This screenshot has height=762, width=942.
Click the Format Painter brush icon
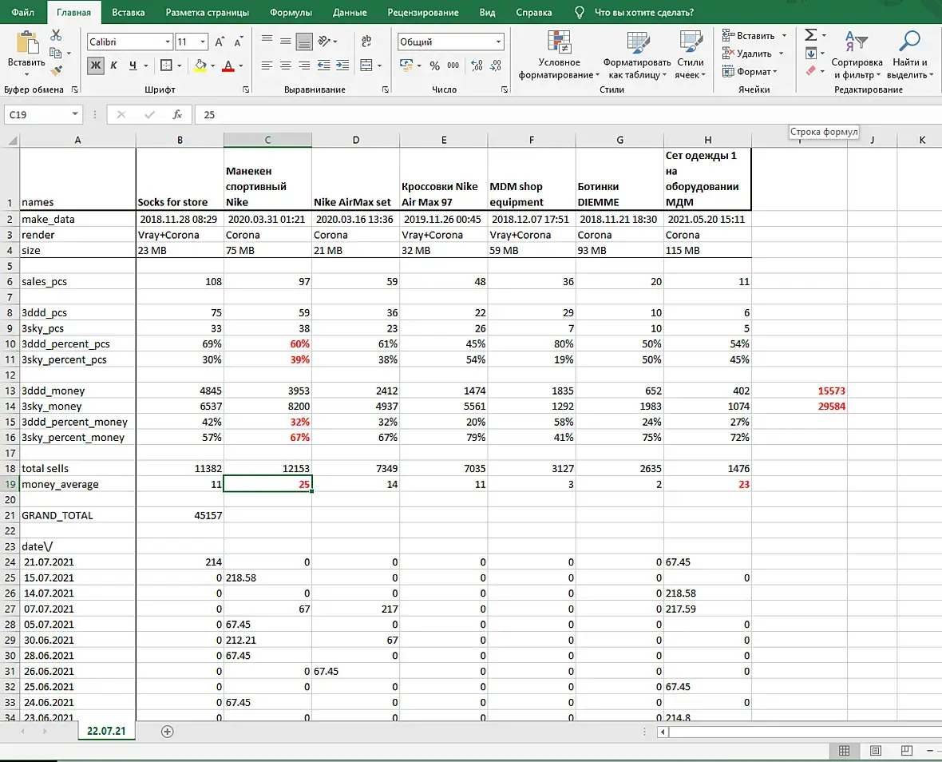click(x=56, y=71)
